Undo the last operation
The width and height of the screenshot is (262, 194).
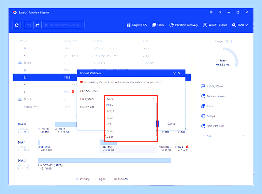[29, 25]
